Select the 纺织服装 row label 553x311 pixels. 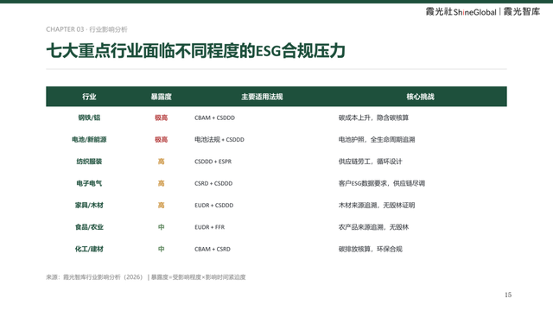click(89, 162)
